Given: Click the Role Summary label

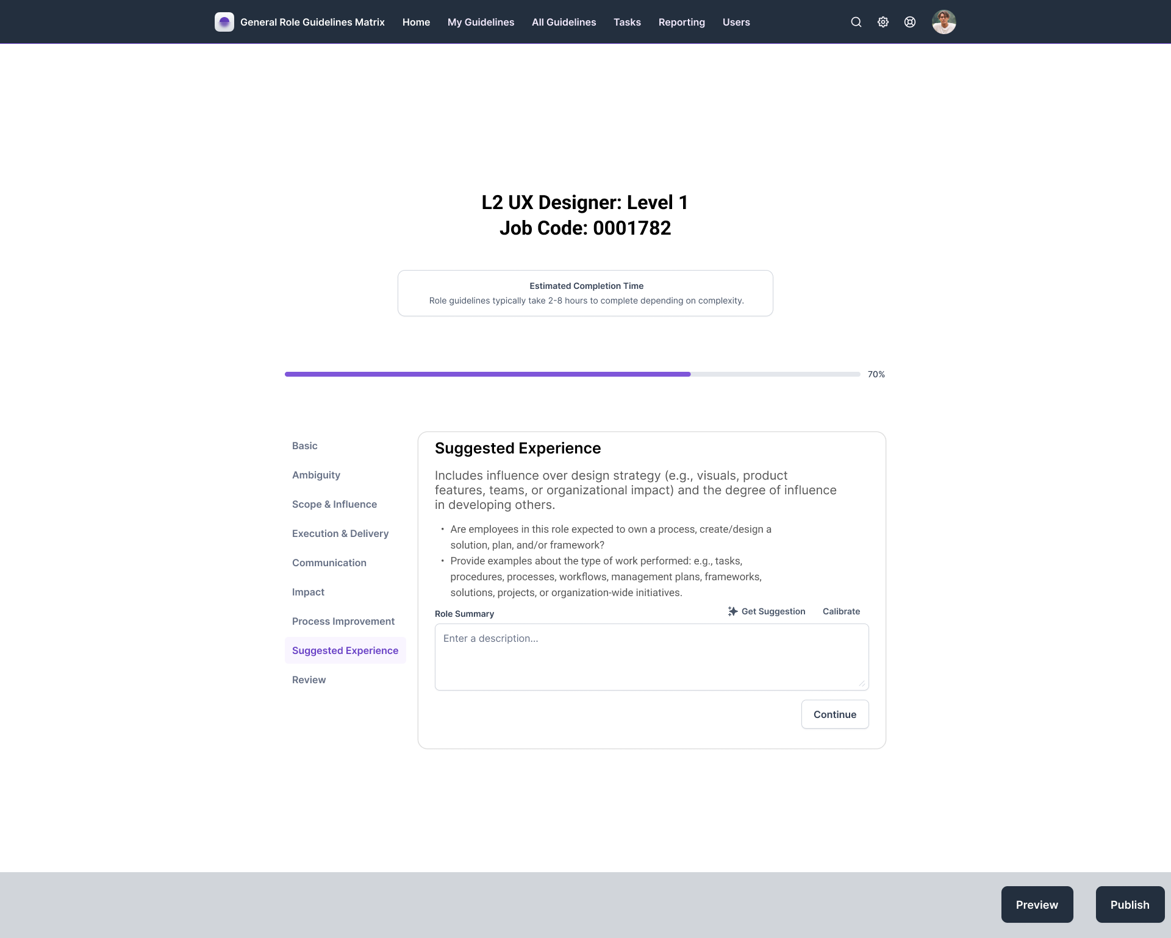Looking at the screenshot, I should (x=464, y=614).
